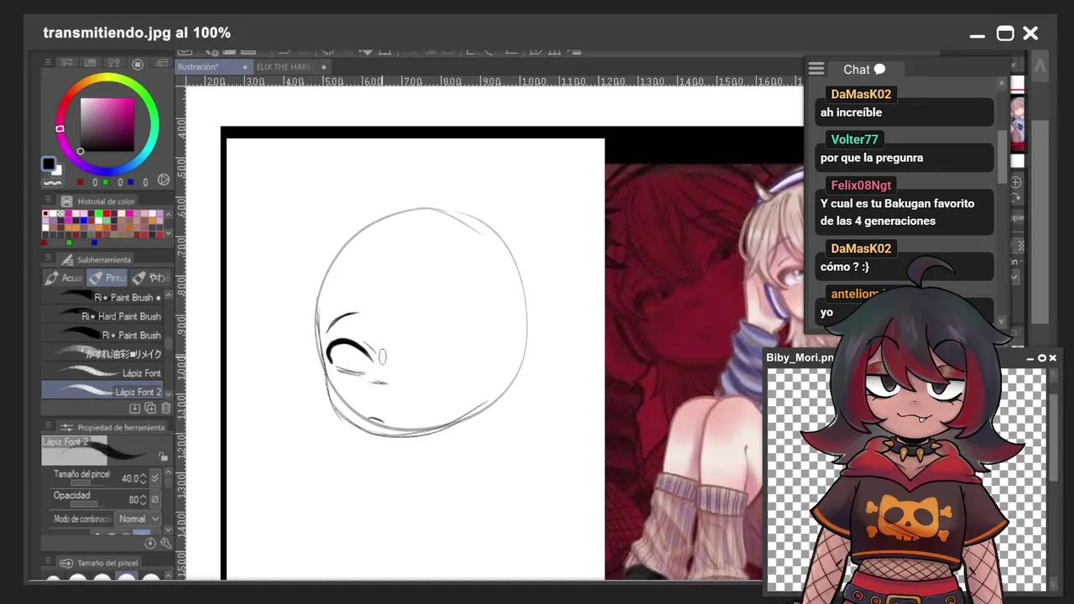The image size is (1074, 604).
Task: Select the circle-square color panel tab icon
Action: tap(138, 64)
